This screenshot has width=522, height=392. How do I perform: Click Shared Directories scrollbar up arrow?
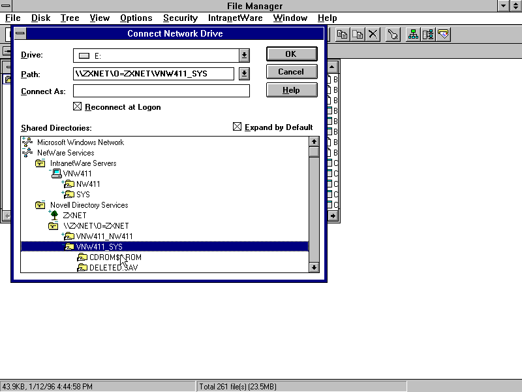click(314, 142)
